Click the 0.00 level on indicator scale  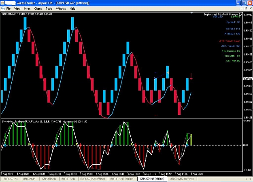point(245,145)
